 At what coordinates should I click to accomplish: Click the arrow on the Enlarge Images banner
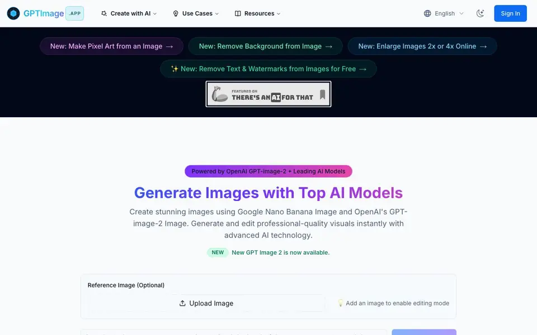tap(483, 46)
